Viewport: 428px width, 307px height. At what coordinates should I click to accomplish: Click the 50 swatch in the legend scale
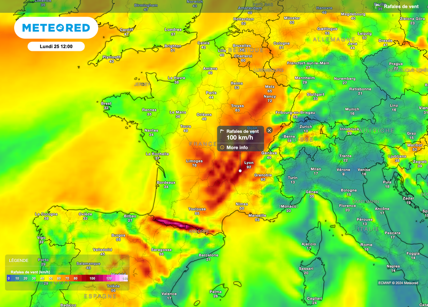(51, 278)
